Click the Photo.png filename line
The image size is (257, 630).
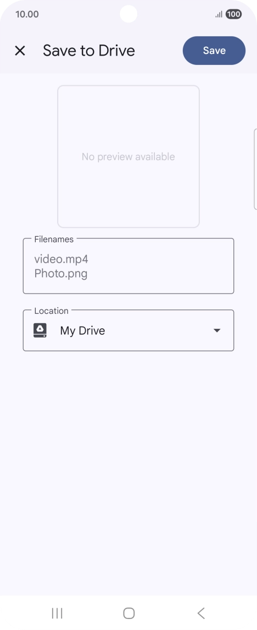(x=61, y=274)
